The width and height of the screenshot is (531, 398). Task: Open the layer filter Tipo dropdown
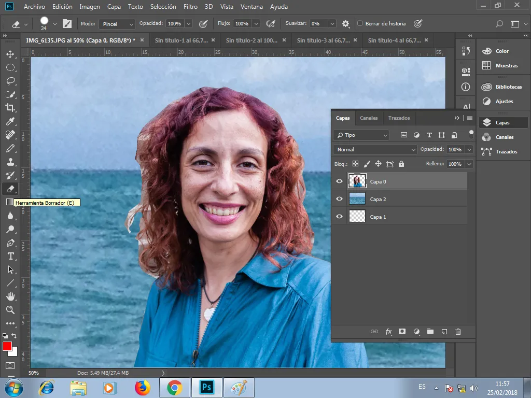(361, 135)
